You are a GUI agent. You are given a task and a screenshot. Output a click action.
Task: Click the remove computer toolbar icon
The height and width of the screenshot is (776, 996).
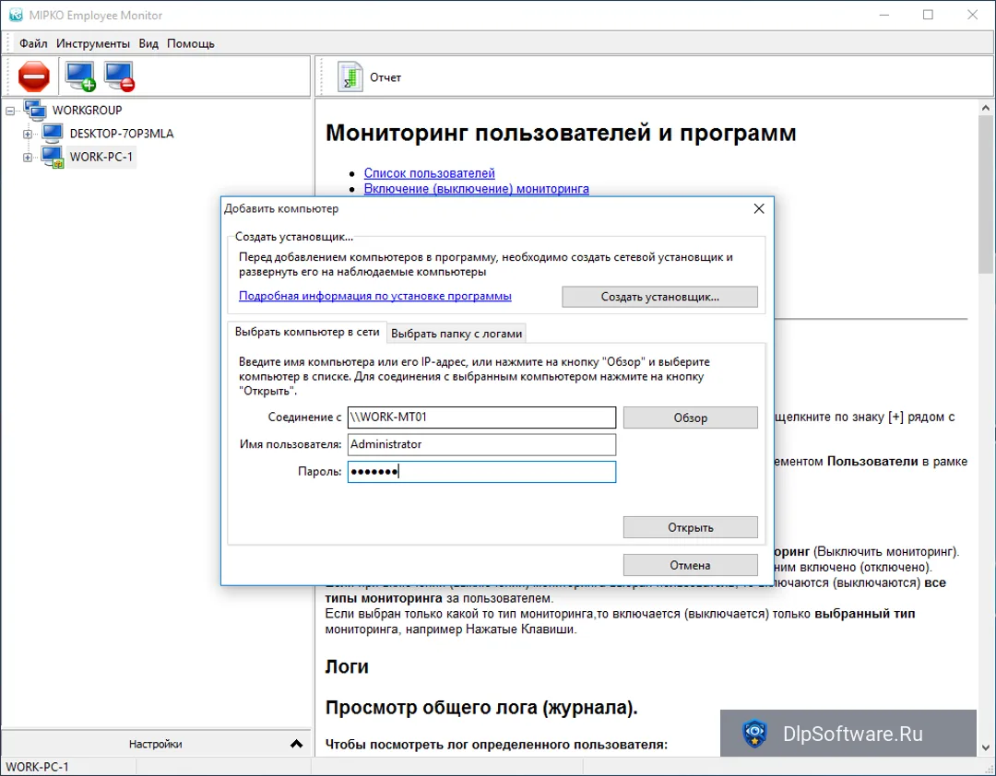119,76
